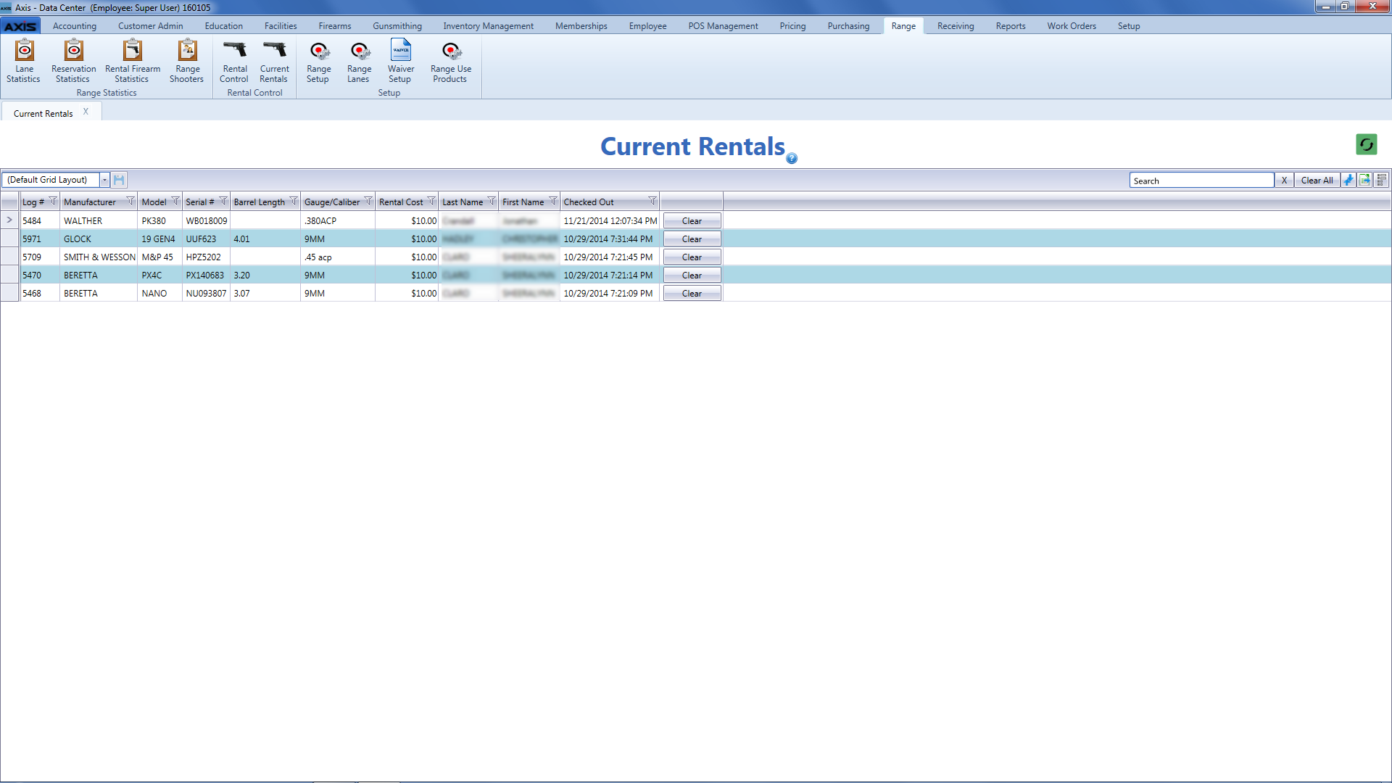This screenshot has height=783, width=1392.
Task: Click the blue arrows collapse icon
Action: pyautogui.click(x=1348, y=180)
